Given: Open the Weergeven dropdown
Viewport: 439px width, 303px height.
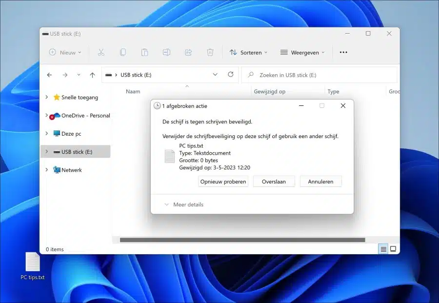Looking at the screenshot, I should click(302, 52).
